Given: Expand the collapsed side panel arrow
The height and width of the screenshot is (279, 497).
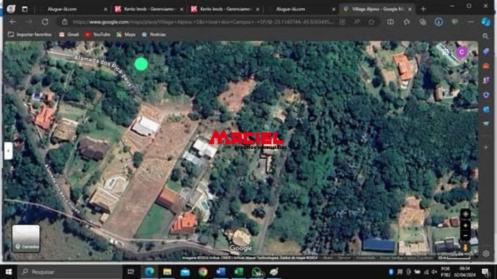Looking at the screenshot, I should 9,151.
